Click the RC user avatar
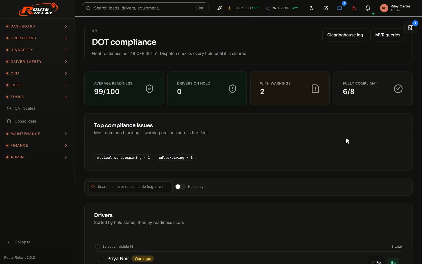Screen dimensions: 422x264 pos(384,8)
